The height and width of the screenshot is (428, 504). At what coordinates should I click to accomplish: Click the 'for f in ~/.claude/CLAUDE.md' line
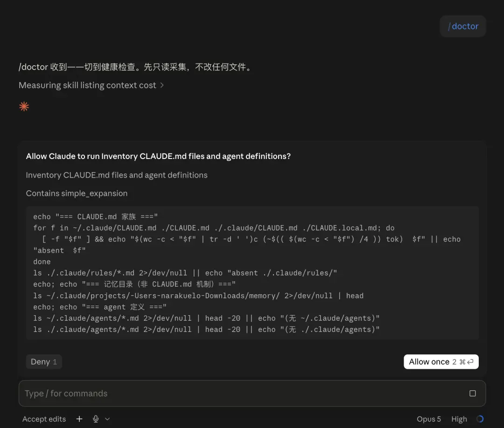point(214,228)
